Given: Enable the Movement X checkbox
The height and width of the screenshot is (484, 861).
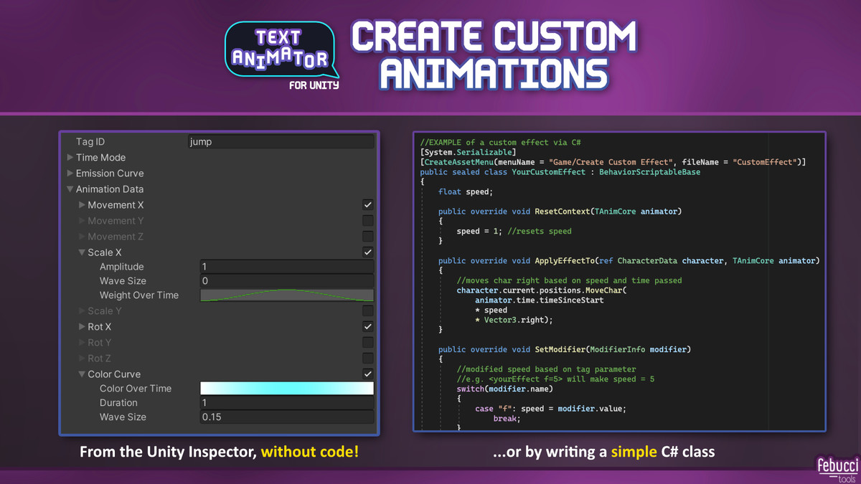Looking at the screenshot, I should point(367,205).
